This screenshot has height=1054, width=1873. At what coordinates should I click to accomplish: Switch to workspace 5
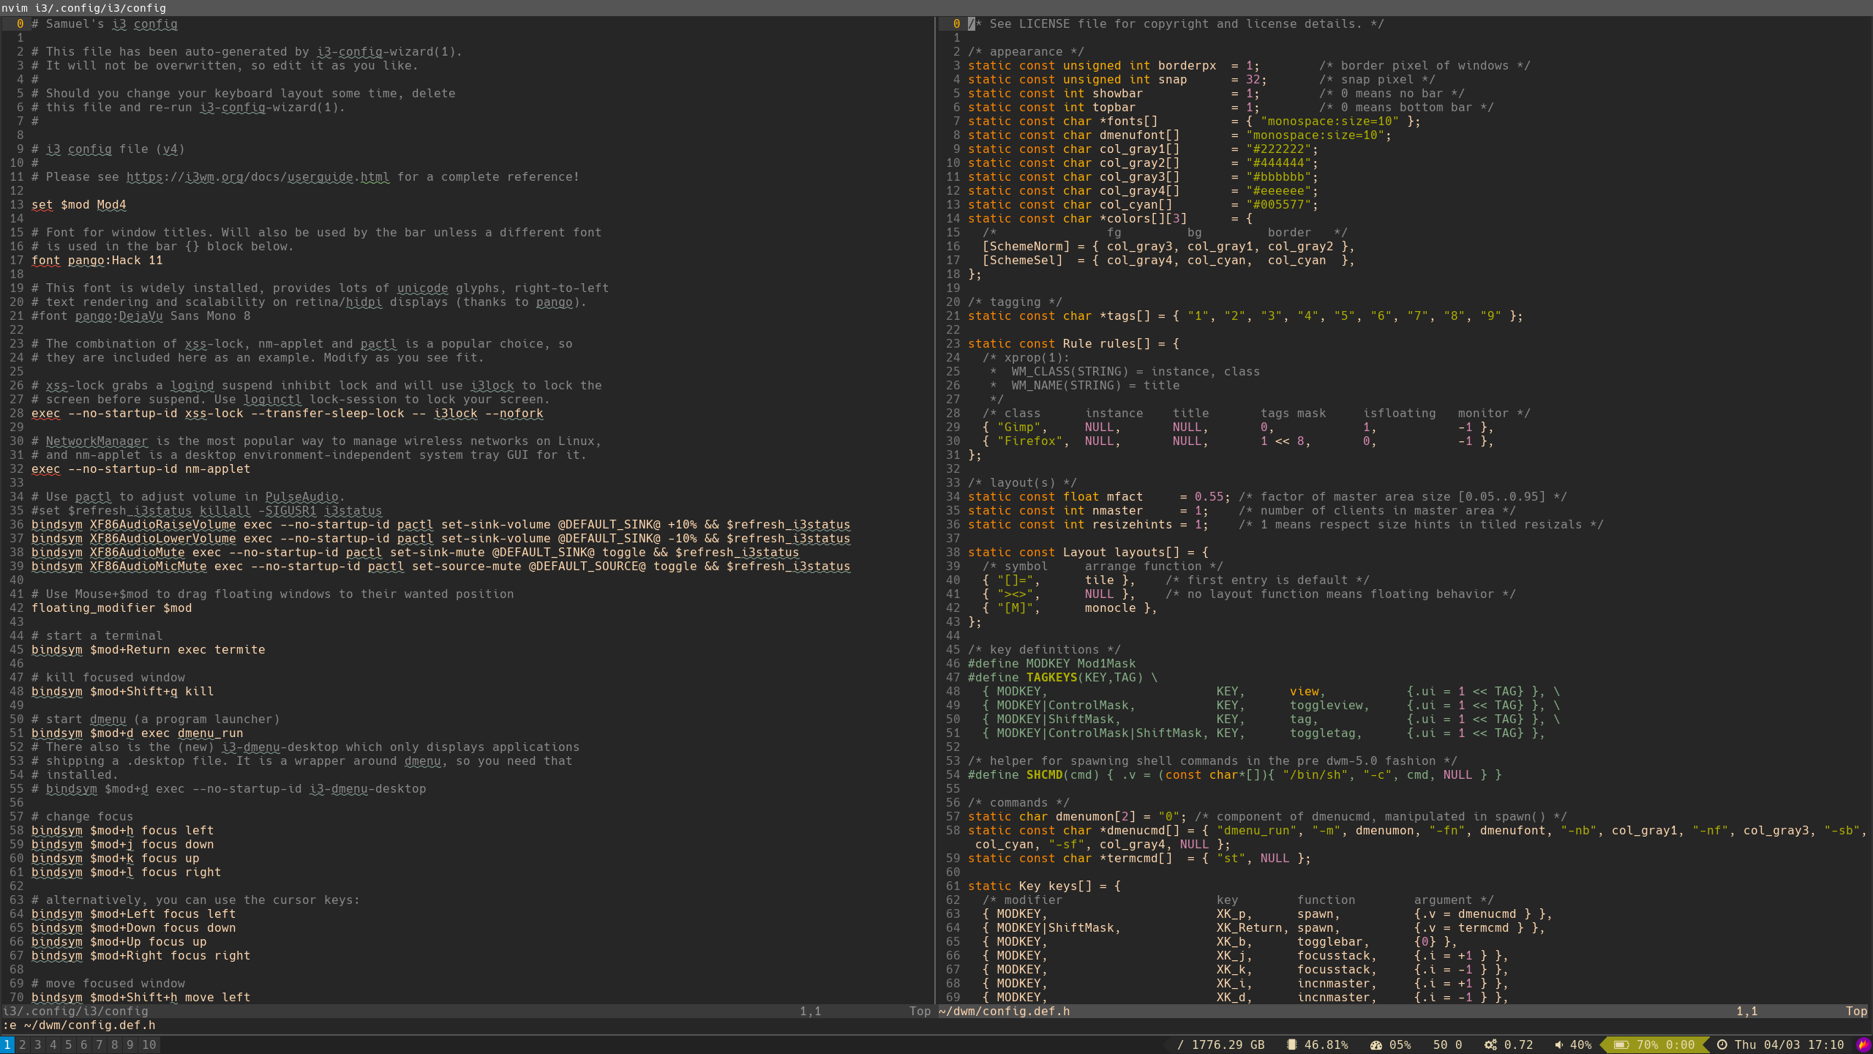pos(68,1044)
